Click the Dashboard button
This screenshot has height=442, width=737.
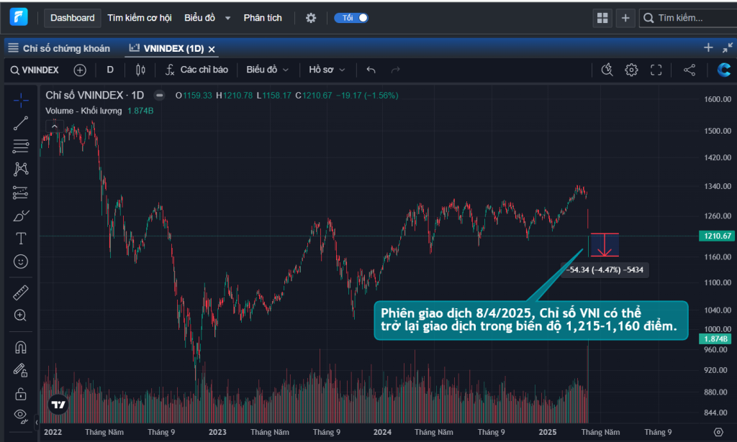pyautogui.click(x=73, y=18)
